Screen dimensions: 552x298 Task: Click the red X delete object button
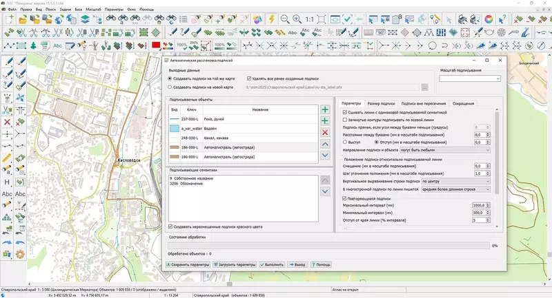[325, 132]
